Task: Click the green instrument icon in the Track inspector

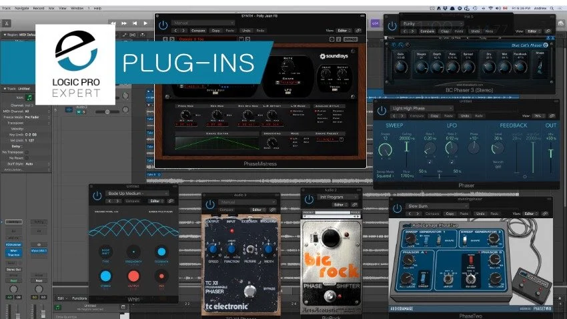Action: [29, 97]
